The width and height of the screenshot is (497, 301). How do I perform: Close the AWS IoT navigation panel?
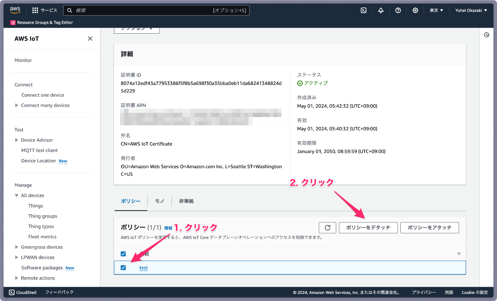pos(90,39)
